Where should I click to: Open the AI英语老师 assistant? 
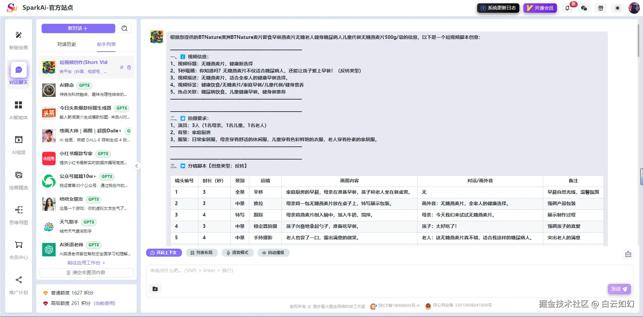(86, 250)
